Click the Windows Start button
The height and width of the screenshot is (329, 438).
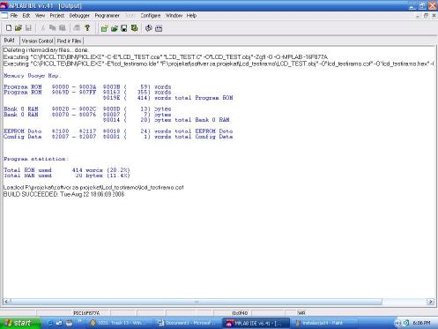click(x=19, y=323)
